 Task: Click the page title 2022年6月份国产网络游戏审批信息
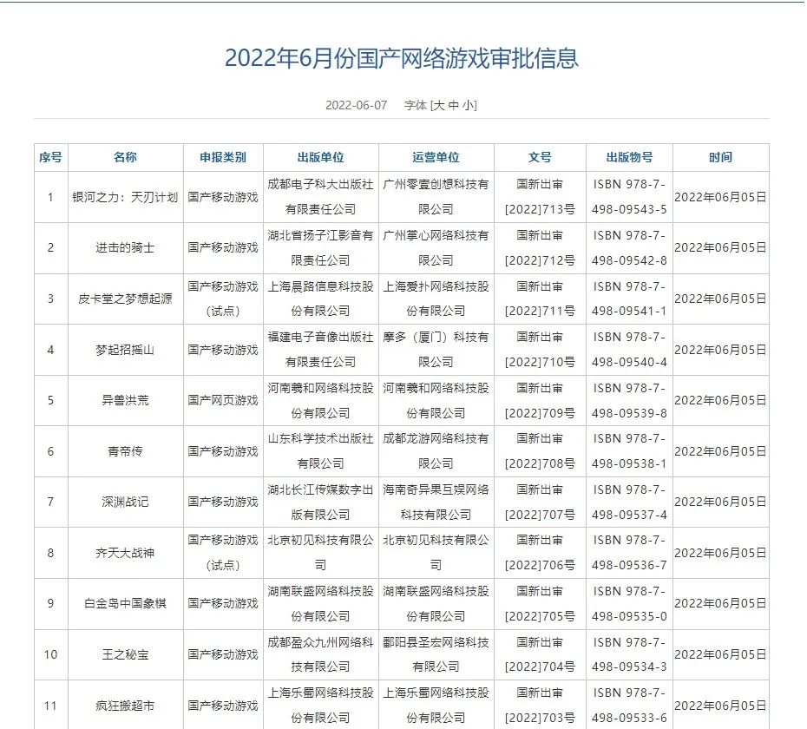pyautogui.click(x=401, y=58)
